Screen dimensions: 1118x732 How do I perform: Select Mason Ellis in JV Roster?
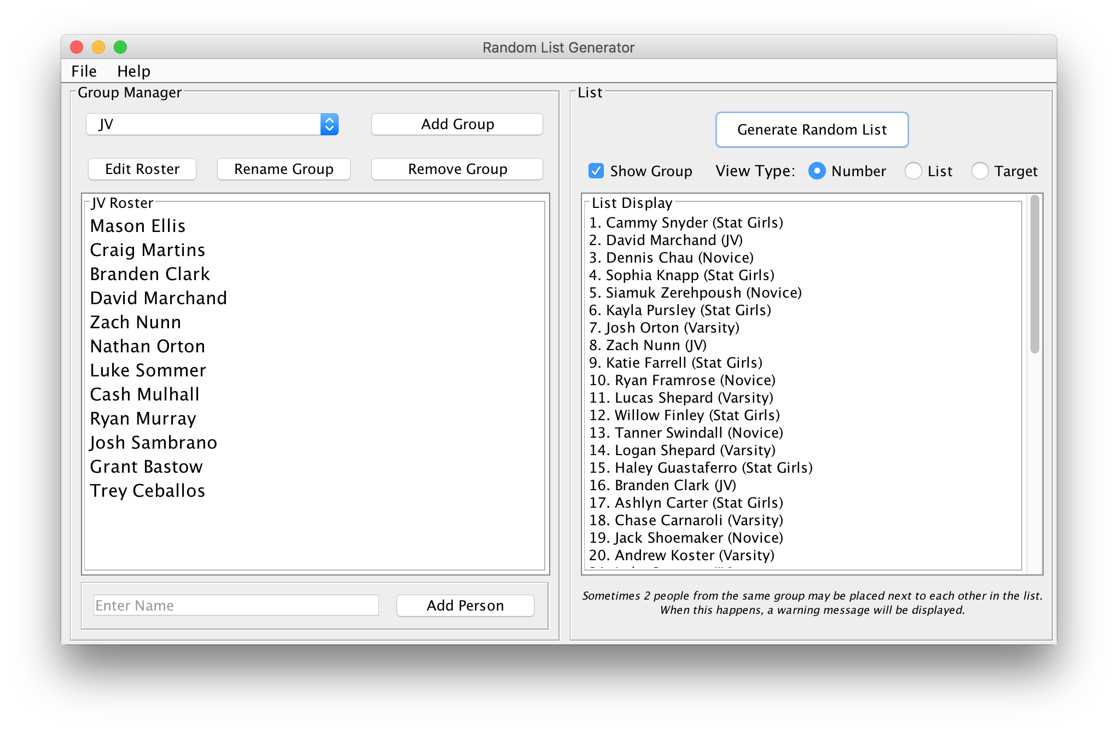138,226
